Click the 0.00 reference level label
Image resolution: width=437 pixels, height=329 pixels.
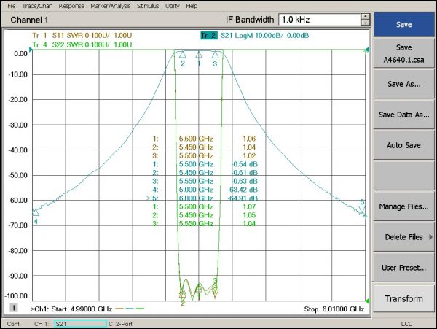point(20,53)
